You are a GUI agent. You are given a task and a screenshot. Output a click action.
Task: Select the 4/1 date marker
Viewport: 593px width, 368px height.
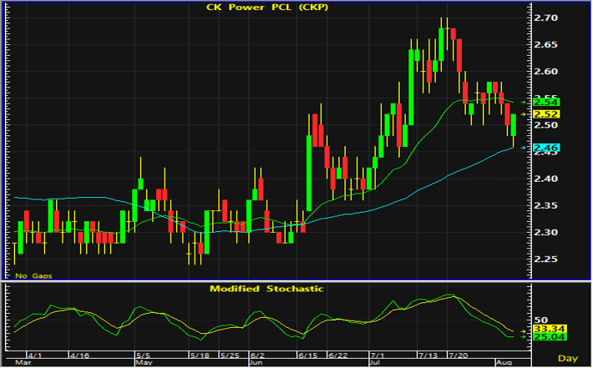(35, 355)
